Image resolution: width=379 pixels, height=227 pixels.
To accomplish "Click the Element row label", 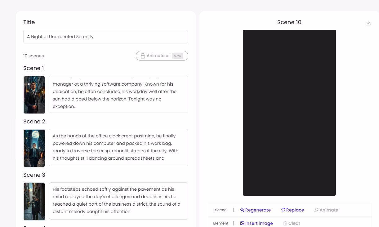I will point(221,223).
